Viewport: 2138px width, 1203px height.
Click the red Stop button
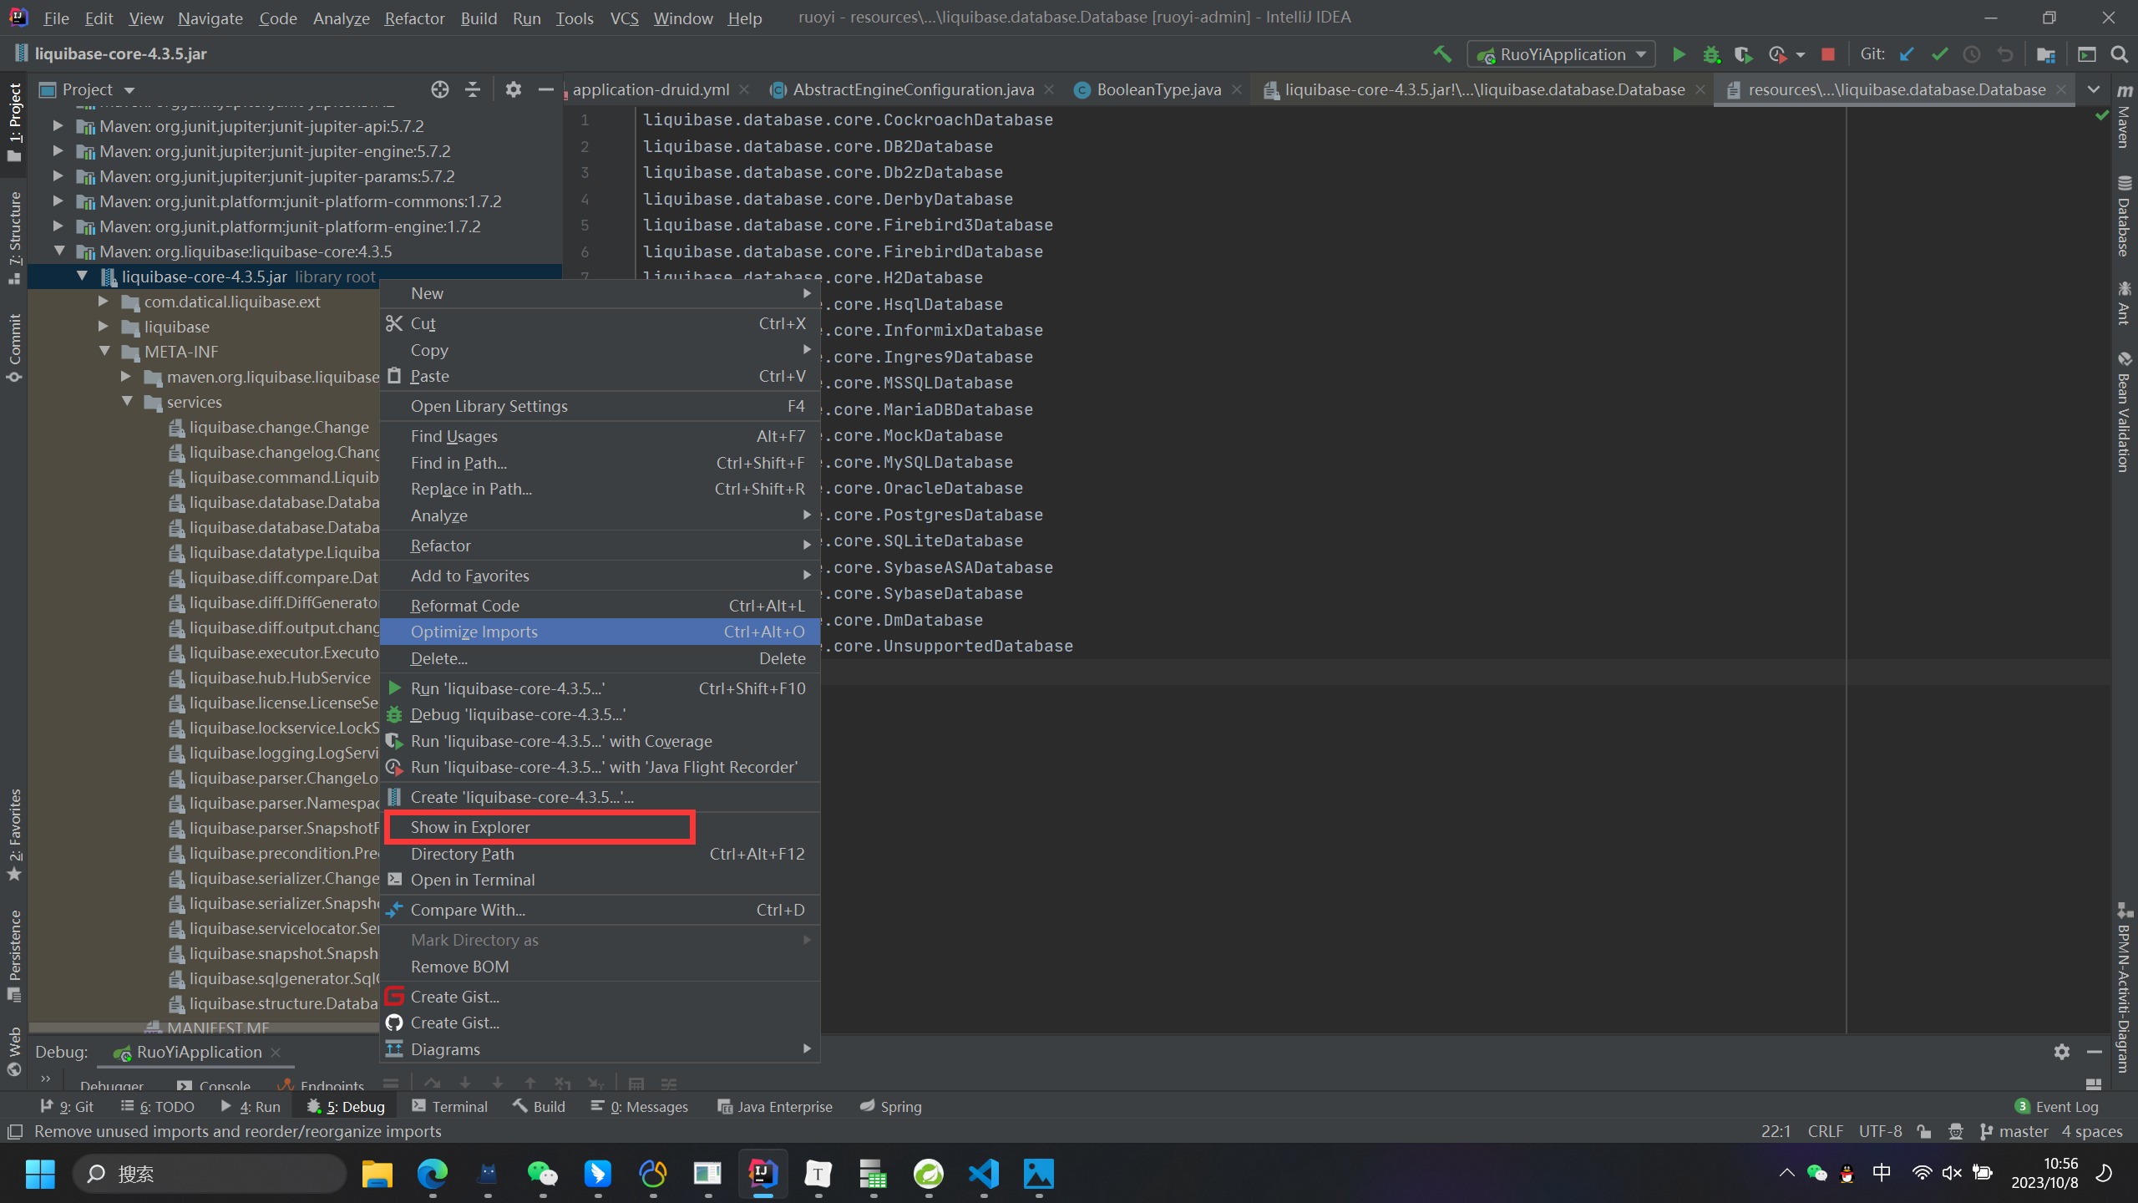[1827, 54]
